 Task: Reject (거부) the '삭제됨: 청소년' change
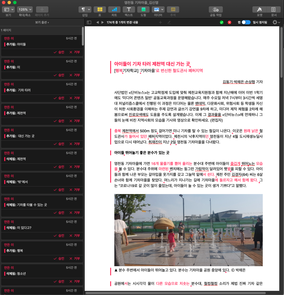pyautogui.click(x=75, y=282)
